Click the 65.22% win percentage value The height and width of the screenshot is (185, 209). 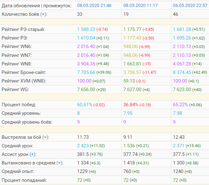click(x=180, y=105)
